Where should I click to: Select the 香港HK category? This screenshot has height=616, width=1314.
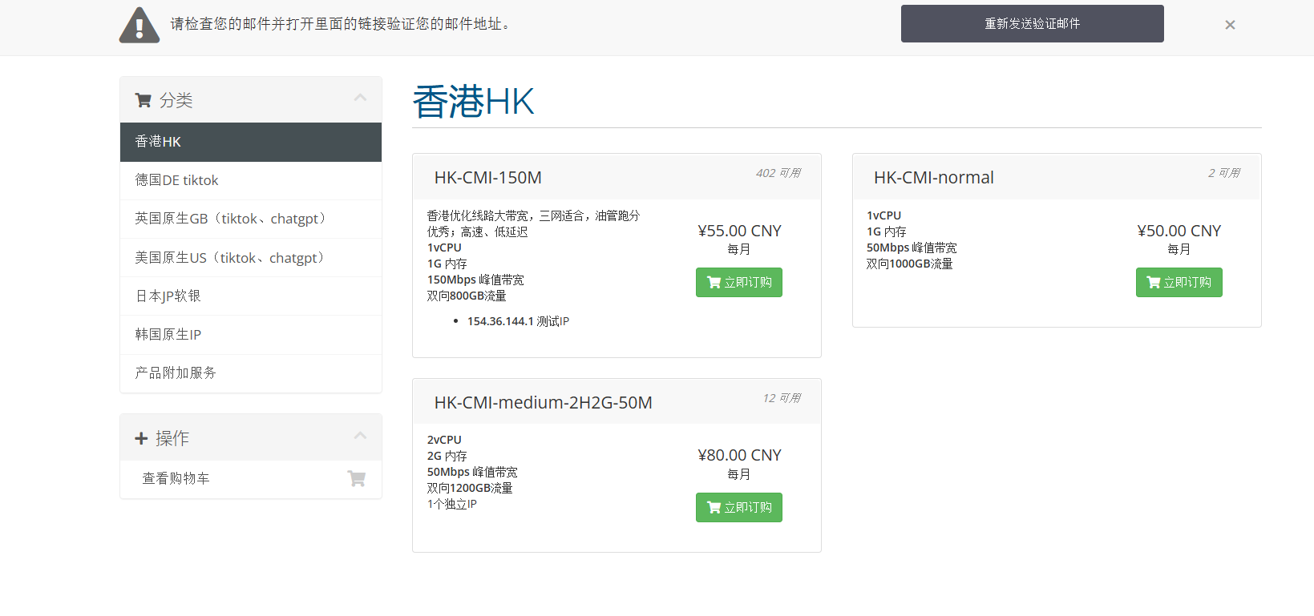coord(251,142)
